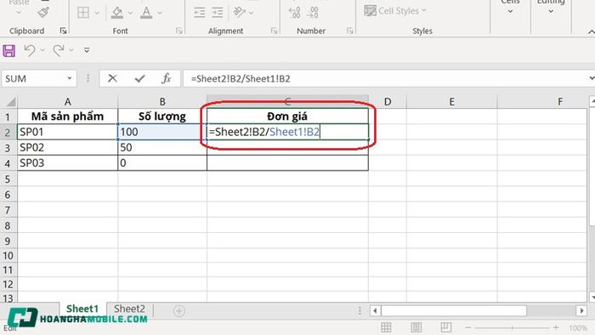Open the Redo history dropdown arrow
The height and width of the screenshot is (335, 595).
71,50
